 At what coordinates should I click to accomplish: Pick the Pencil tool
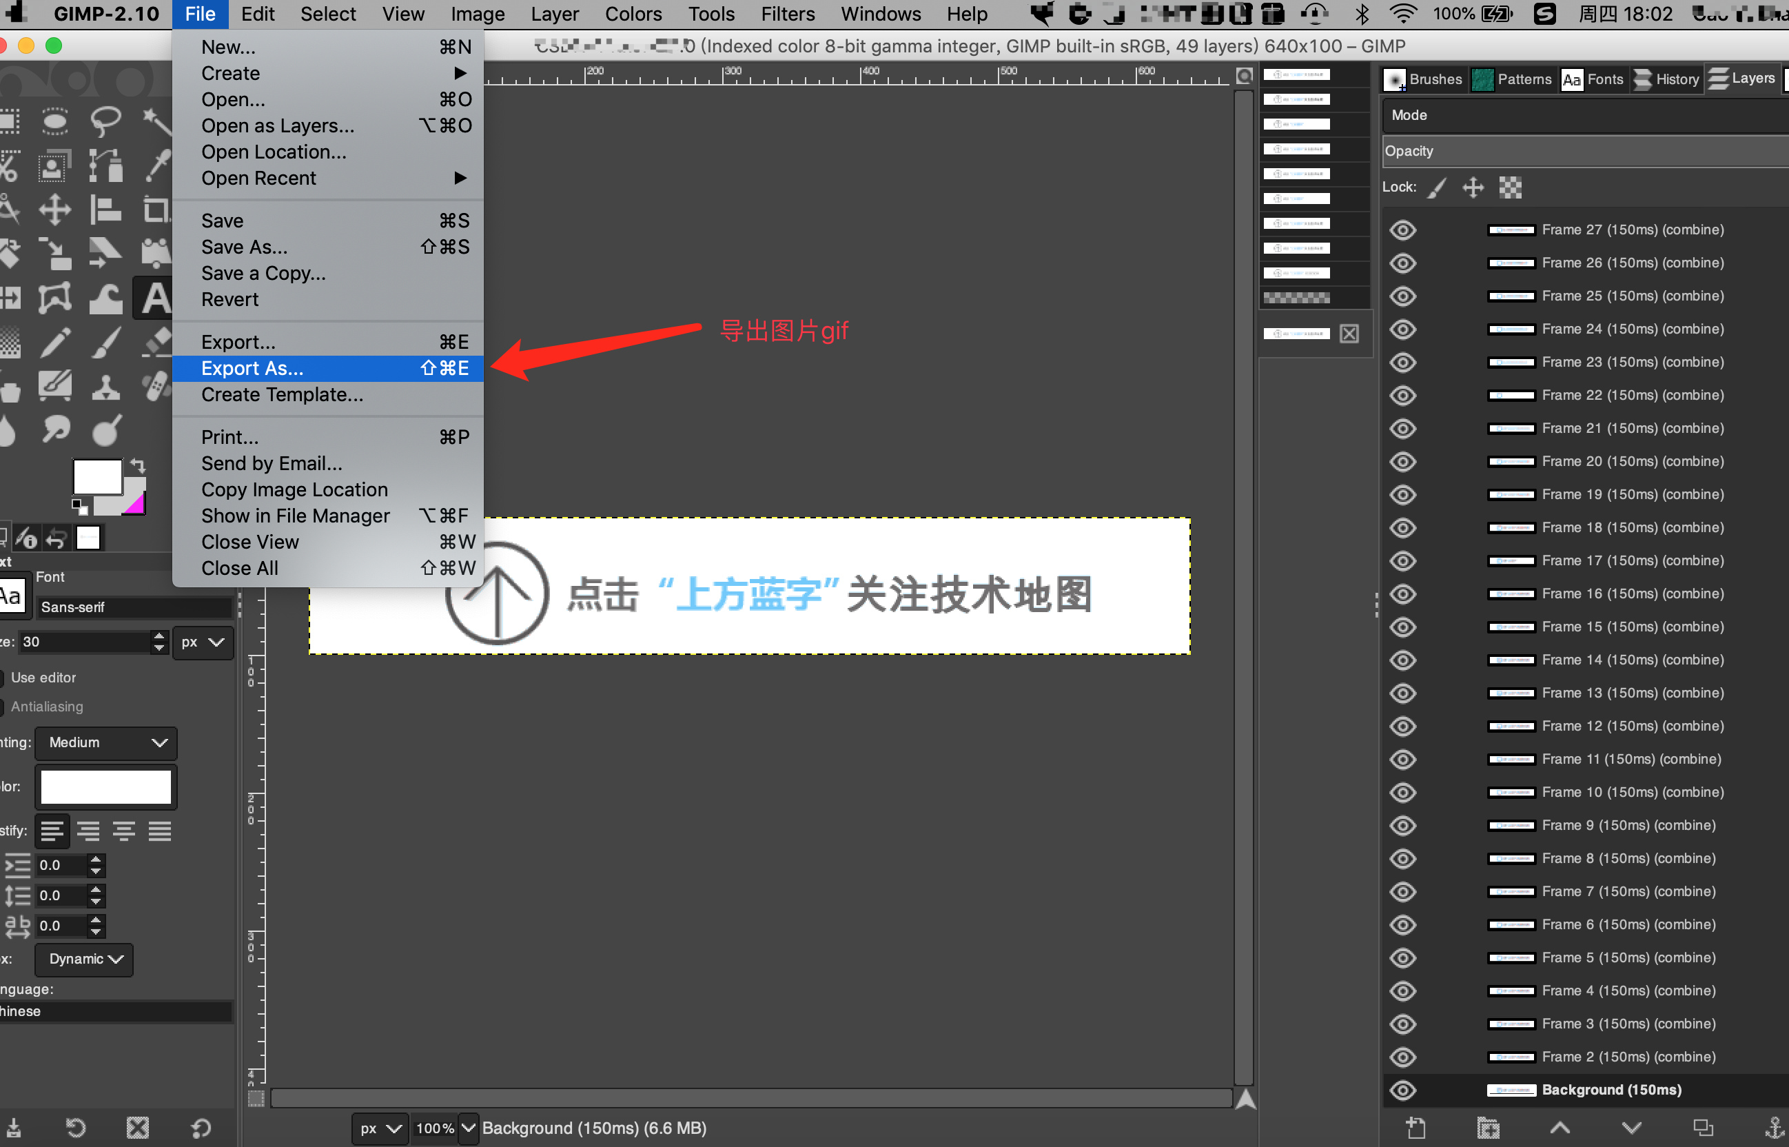click(x=55, y=343)
